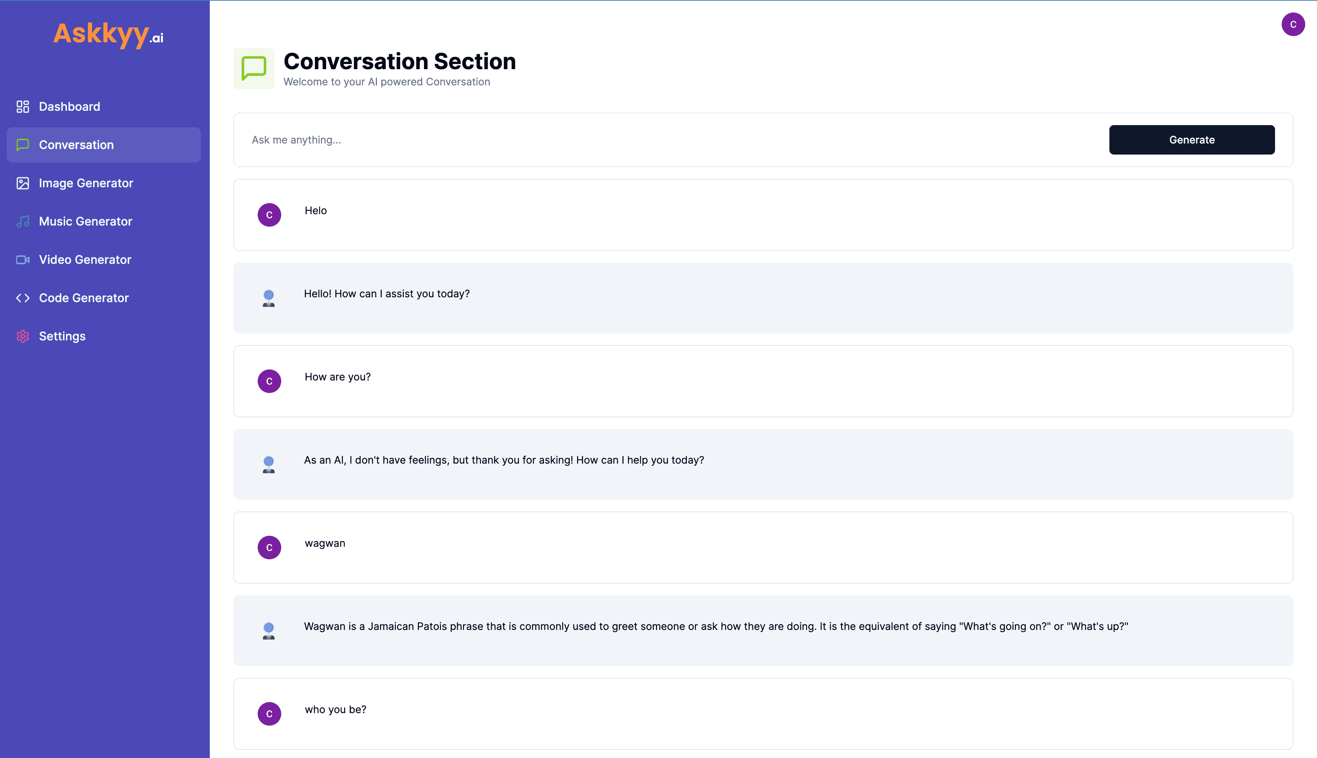This screenshot has width=1317, height=758.
Task: Click the pink Settings gear icon
Action: coord(22,336)
